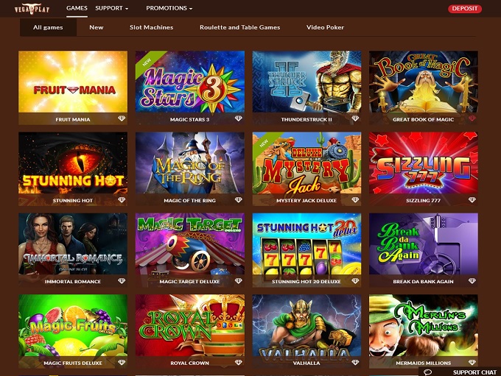The width and height of the screenshot is (501, 376).
Task: Open the Roulette and Table Games tab
Action: [240, 27]
